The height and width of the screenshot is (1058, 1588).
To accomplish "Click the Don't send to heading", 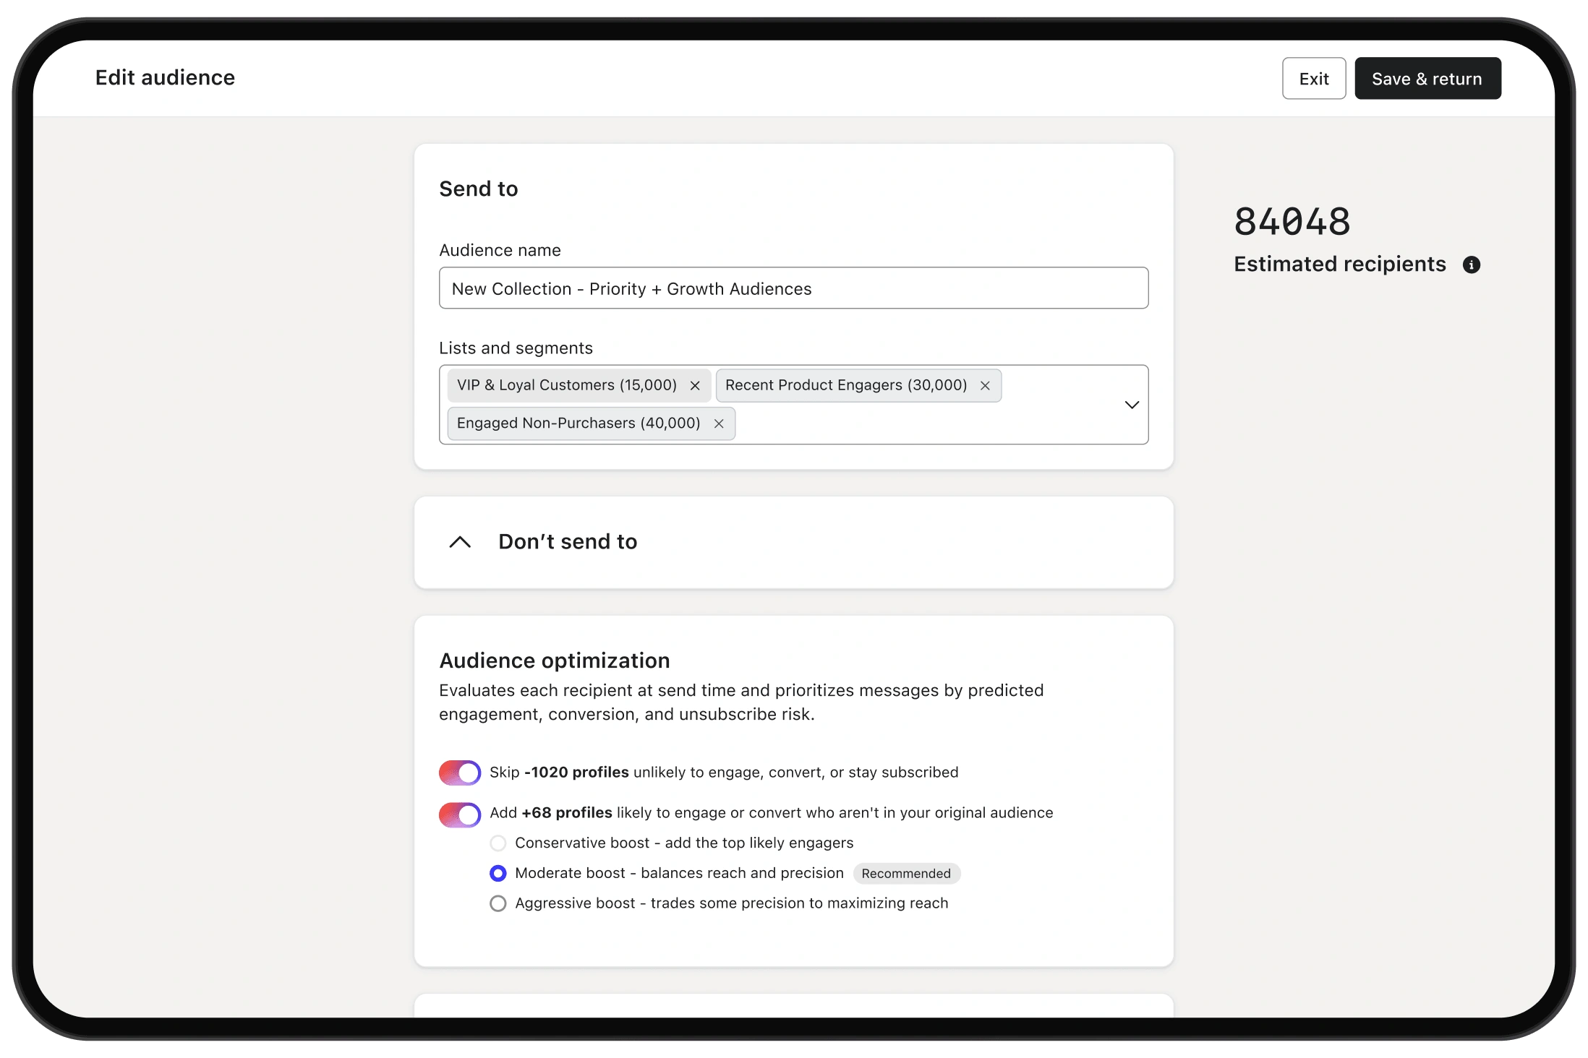I will click(568, 541).
